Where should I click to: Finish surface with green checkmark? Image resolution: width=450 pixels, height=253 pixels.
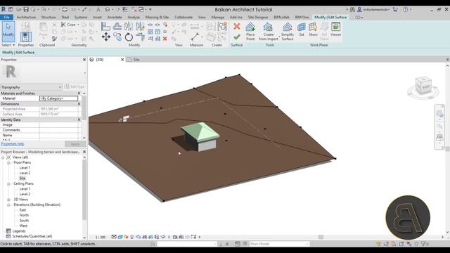coord(236,37)
